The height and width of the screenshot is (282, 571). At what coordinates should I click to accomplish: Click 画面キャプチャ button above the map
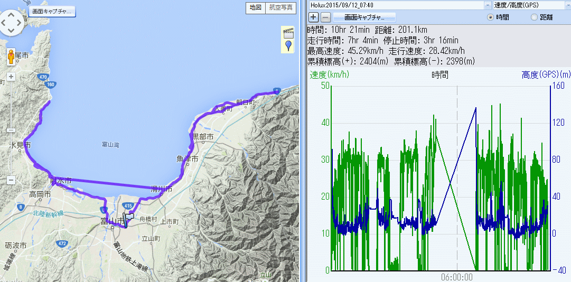[x=52, y=11]
